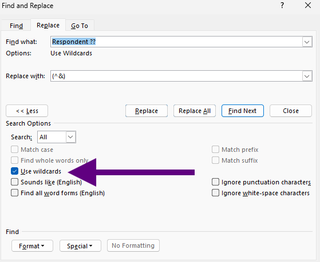Open the Format dropdown button
Screen dimensions: 320x262
click(32, 245)
